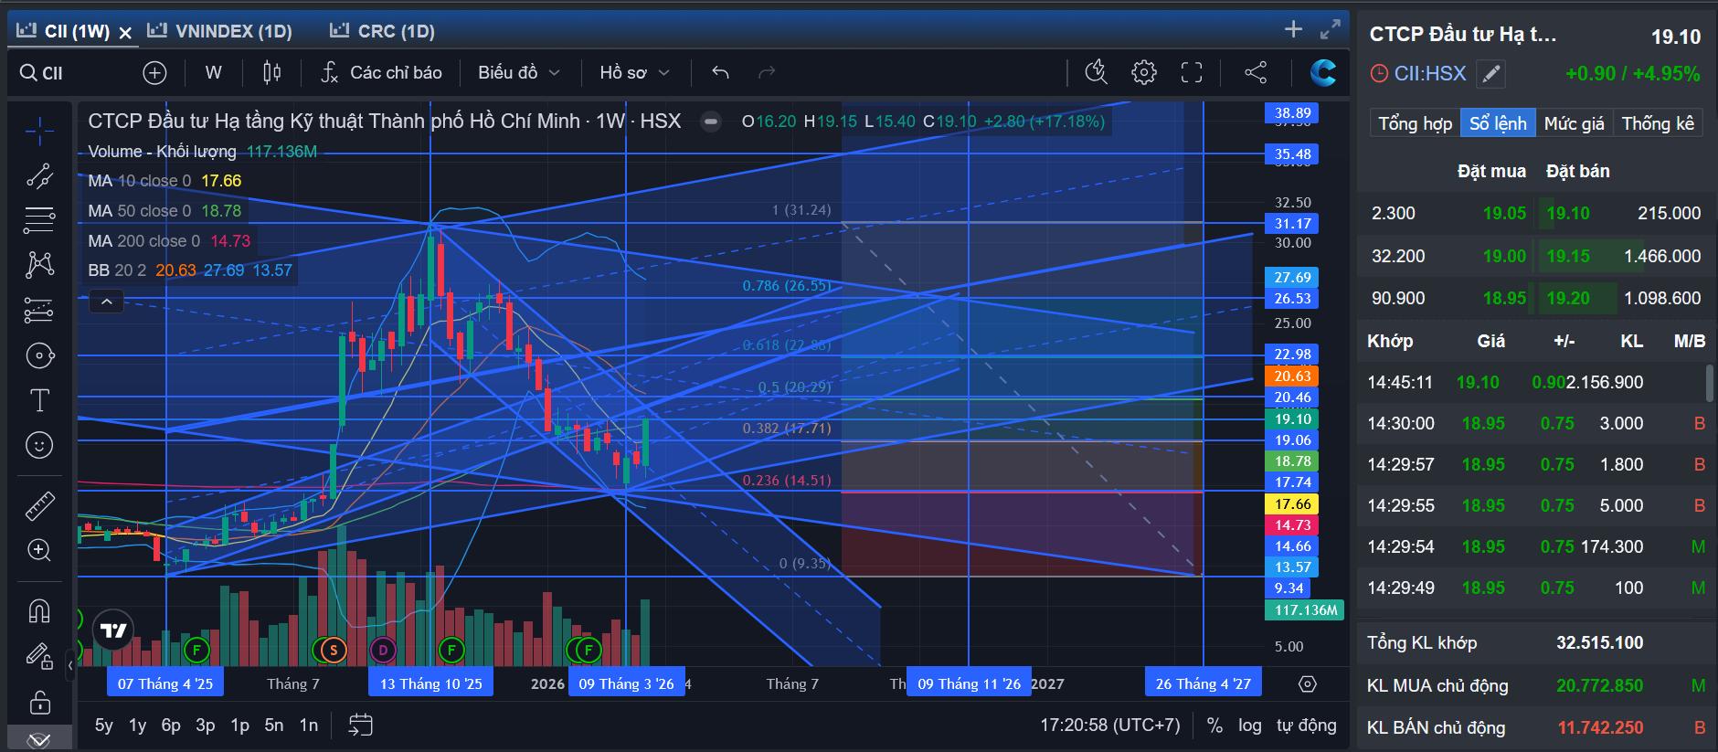Select the trend line drawing tool

click(39, 175)
